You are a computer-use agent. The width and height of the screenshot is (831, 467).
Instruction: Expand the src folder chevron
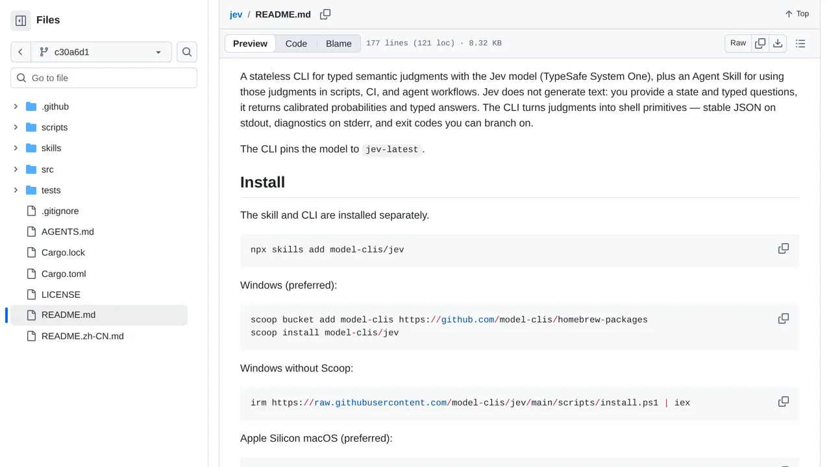tap(16, 169)
